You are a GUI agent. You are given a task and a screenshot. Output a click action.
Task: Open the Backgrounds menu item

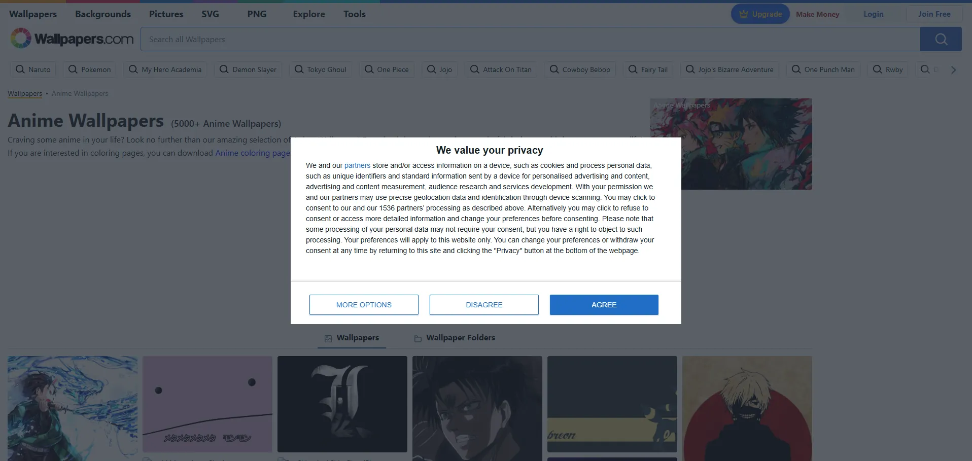103,14
